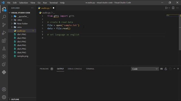The image size is (181, 101).
Task: Open the Accounts icon
Action: click(4, 89)
